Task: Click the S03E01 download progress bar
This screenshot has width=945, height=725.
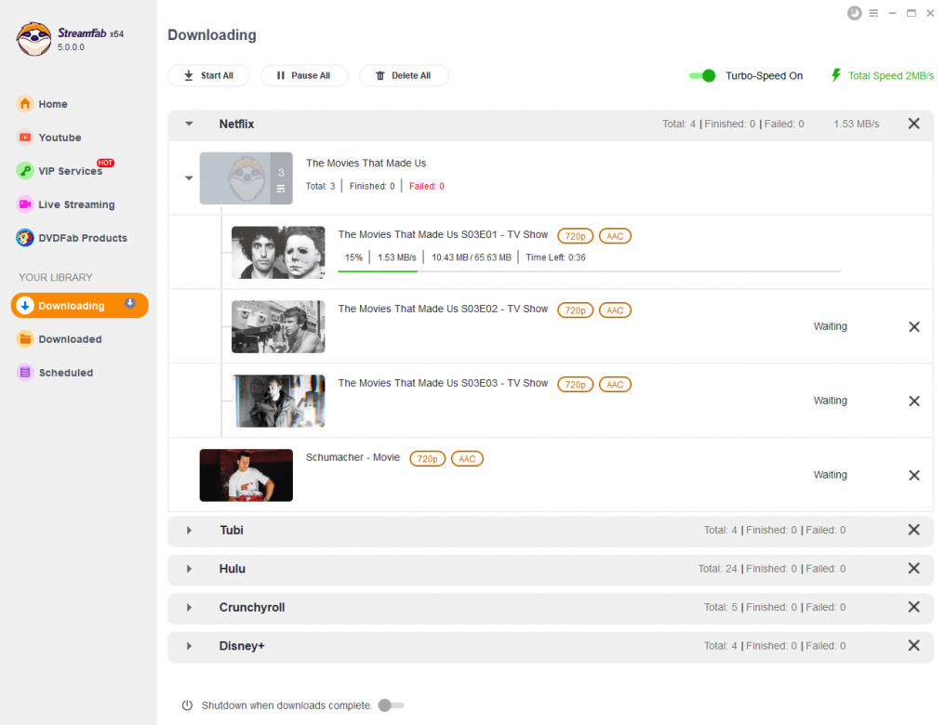Action: 589,271
